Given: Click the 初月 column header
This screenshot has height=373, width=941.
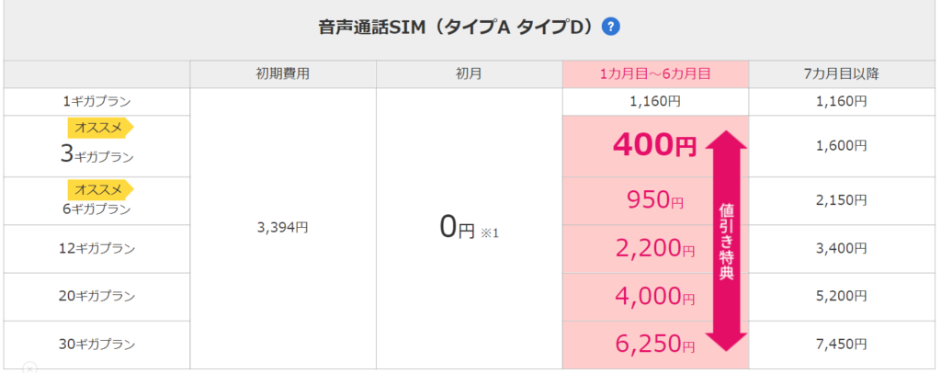Looking at the screenshot, I should [470, 74].
